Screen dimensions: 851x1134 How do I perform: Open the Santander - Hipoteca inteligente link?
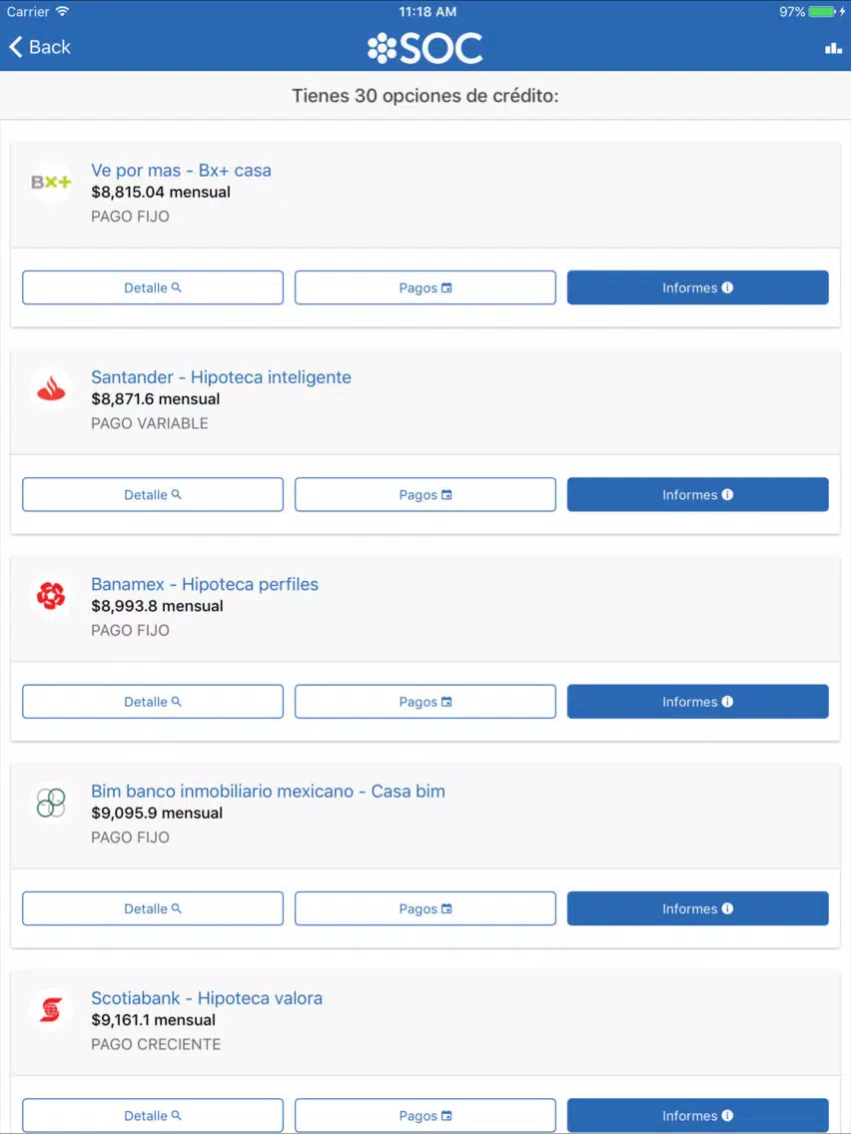(x=221, y=376)
